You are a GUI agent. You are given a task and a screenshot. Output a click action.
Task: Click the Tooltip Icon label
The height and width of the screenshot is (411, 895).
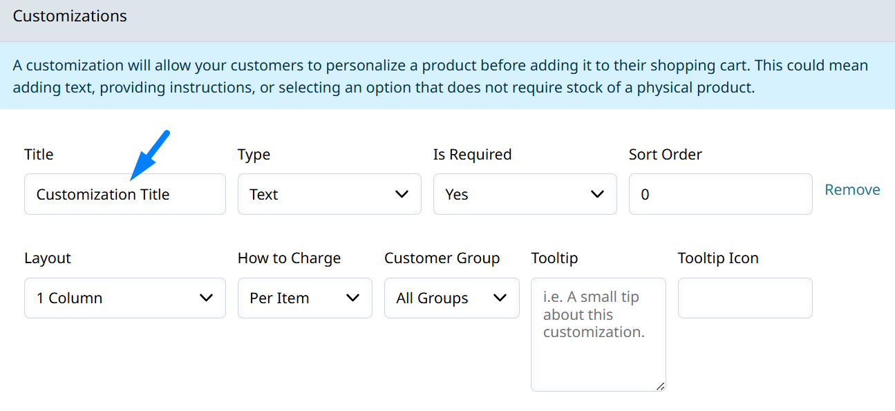[x=718, y=258]
